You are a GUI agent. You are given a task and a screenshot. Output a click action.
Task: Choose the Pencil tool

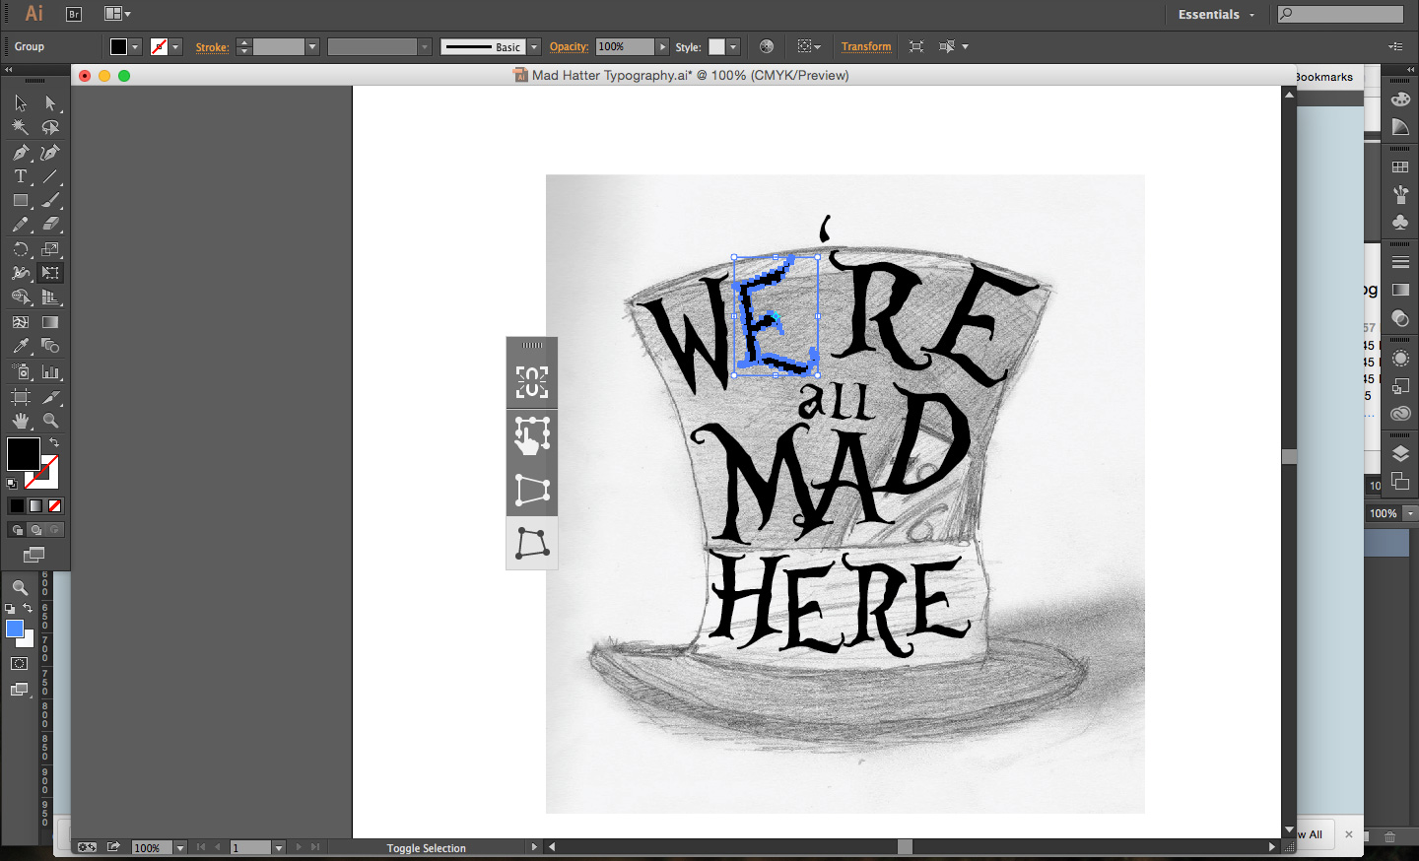coord(21,225)
